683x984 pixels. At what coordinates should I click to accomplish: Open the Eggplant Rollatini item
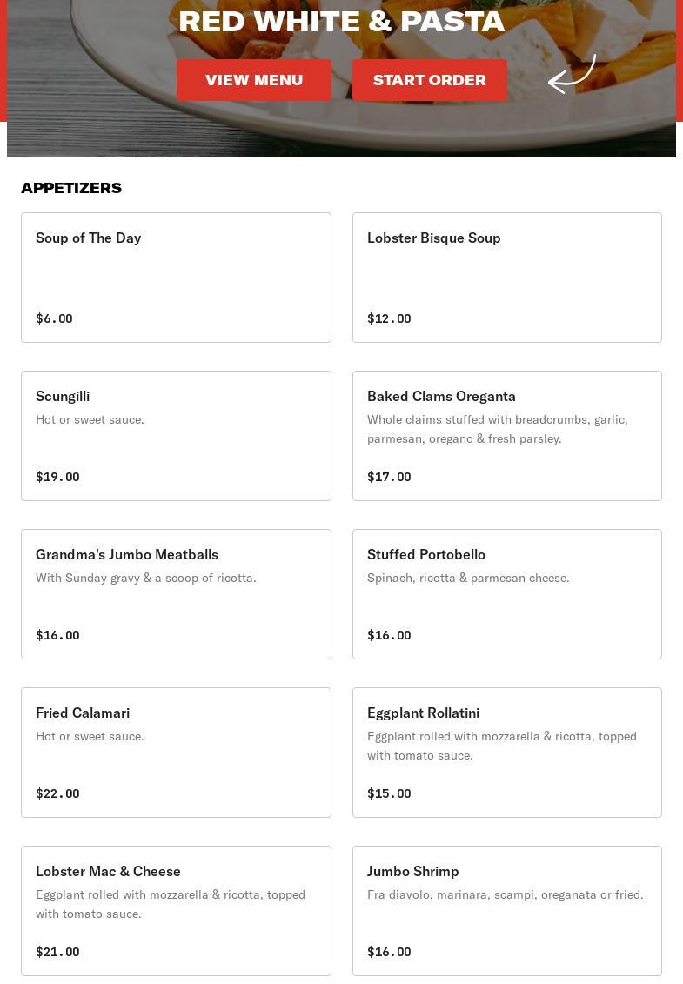506,752
